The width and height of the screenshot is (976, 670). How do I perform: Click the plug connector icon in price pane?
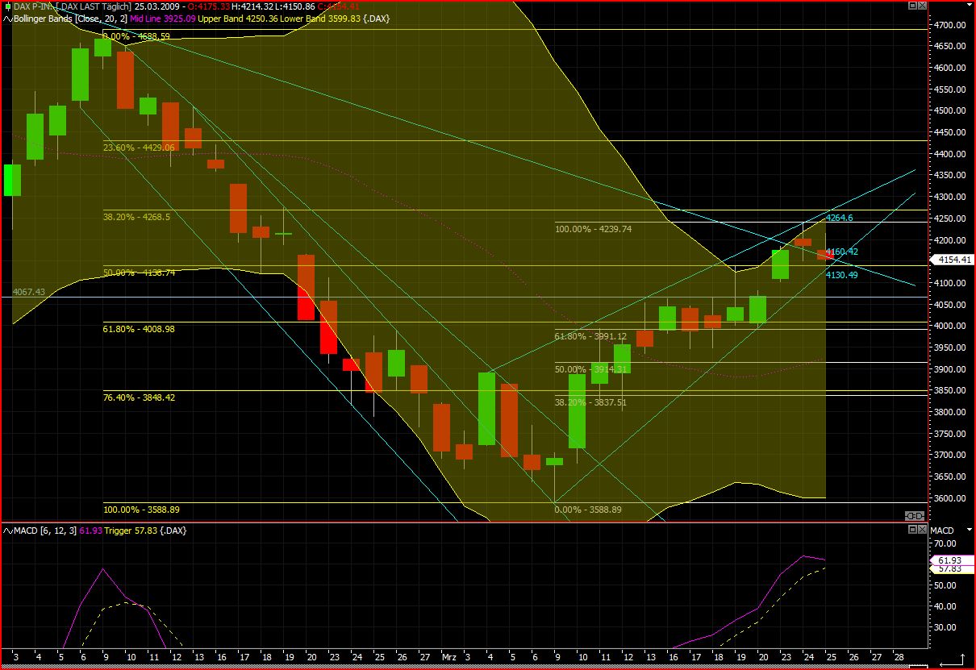click(915, 515)
